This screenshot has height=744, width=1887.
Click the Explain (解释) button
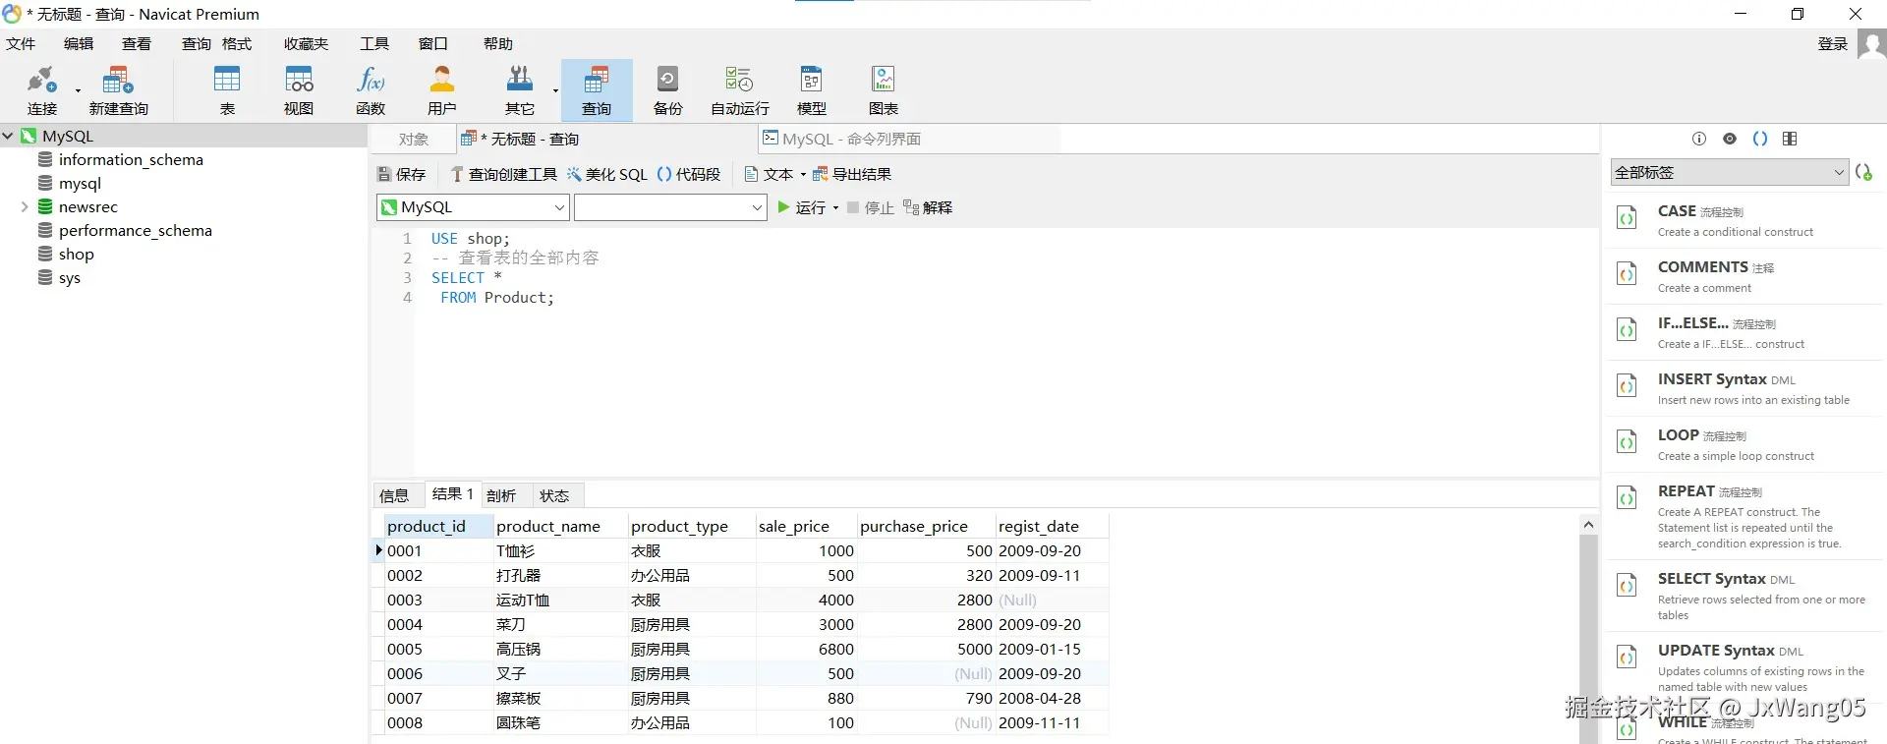pyautogui.click(x=928, y=208)
